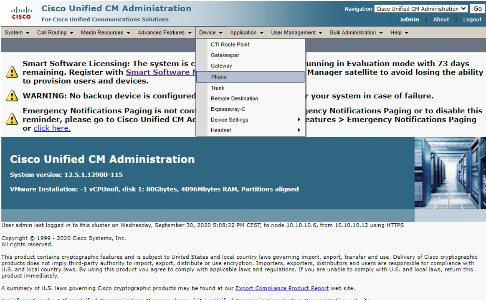This screenshot has width=486, height=300.
Task: Select CTI Route Point from Device menu
Action: (x=251, y=45)
